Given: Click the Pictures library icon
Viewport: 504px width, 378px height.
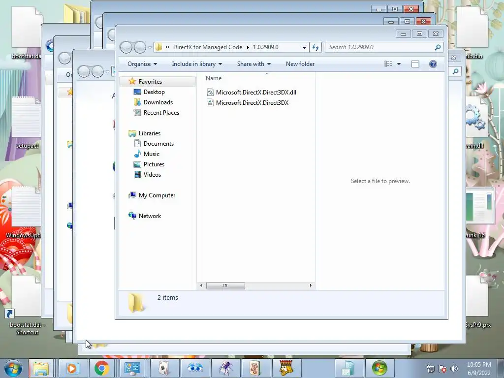Looking at the screenshot, I should pos(137,164).
